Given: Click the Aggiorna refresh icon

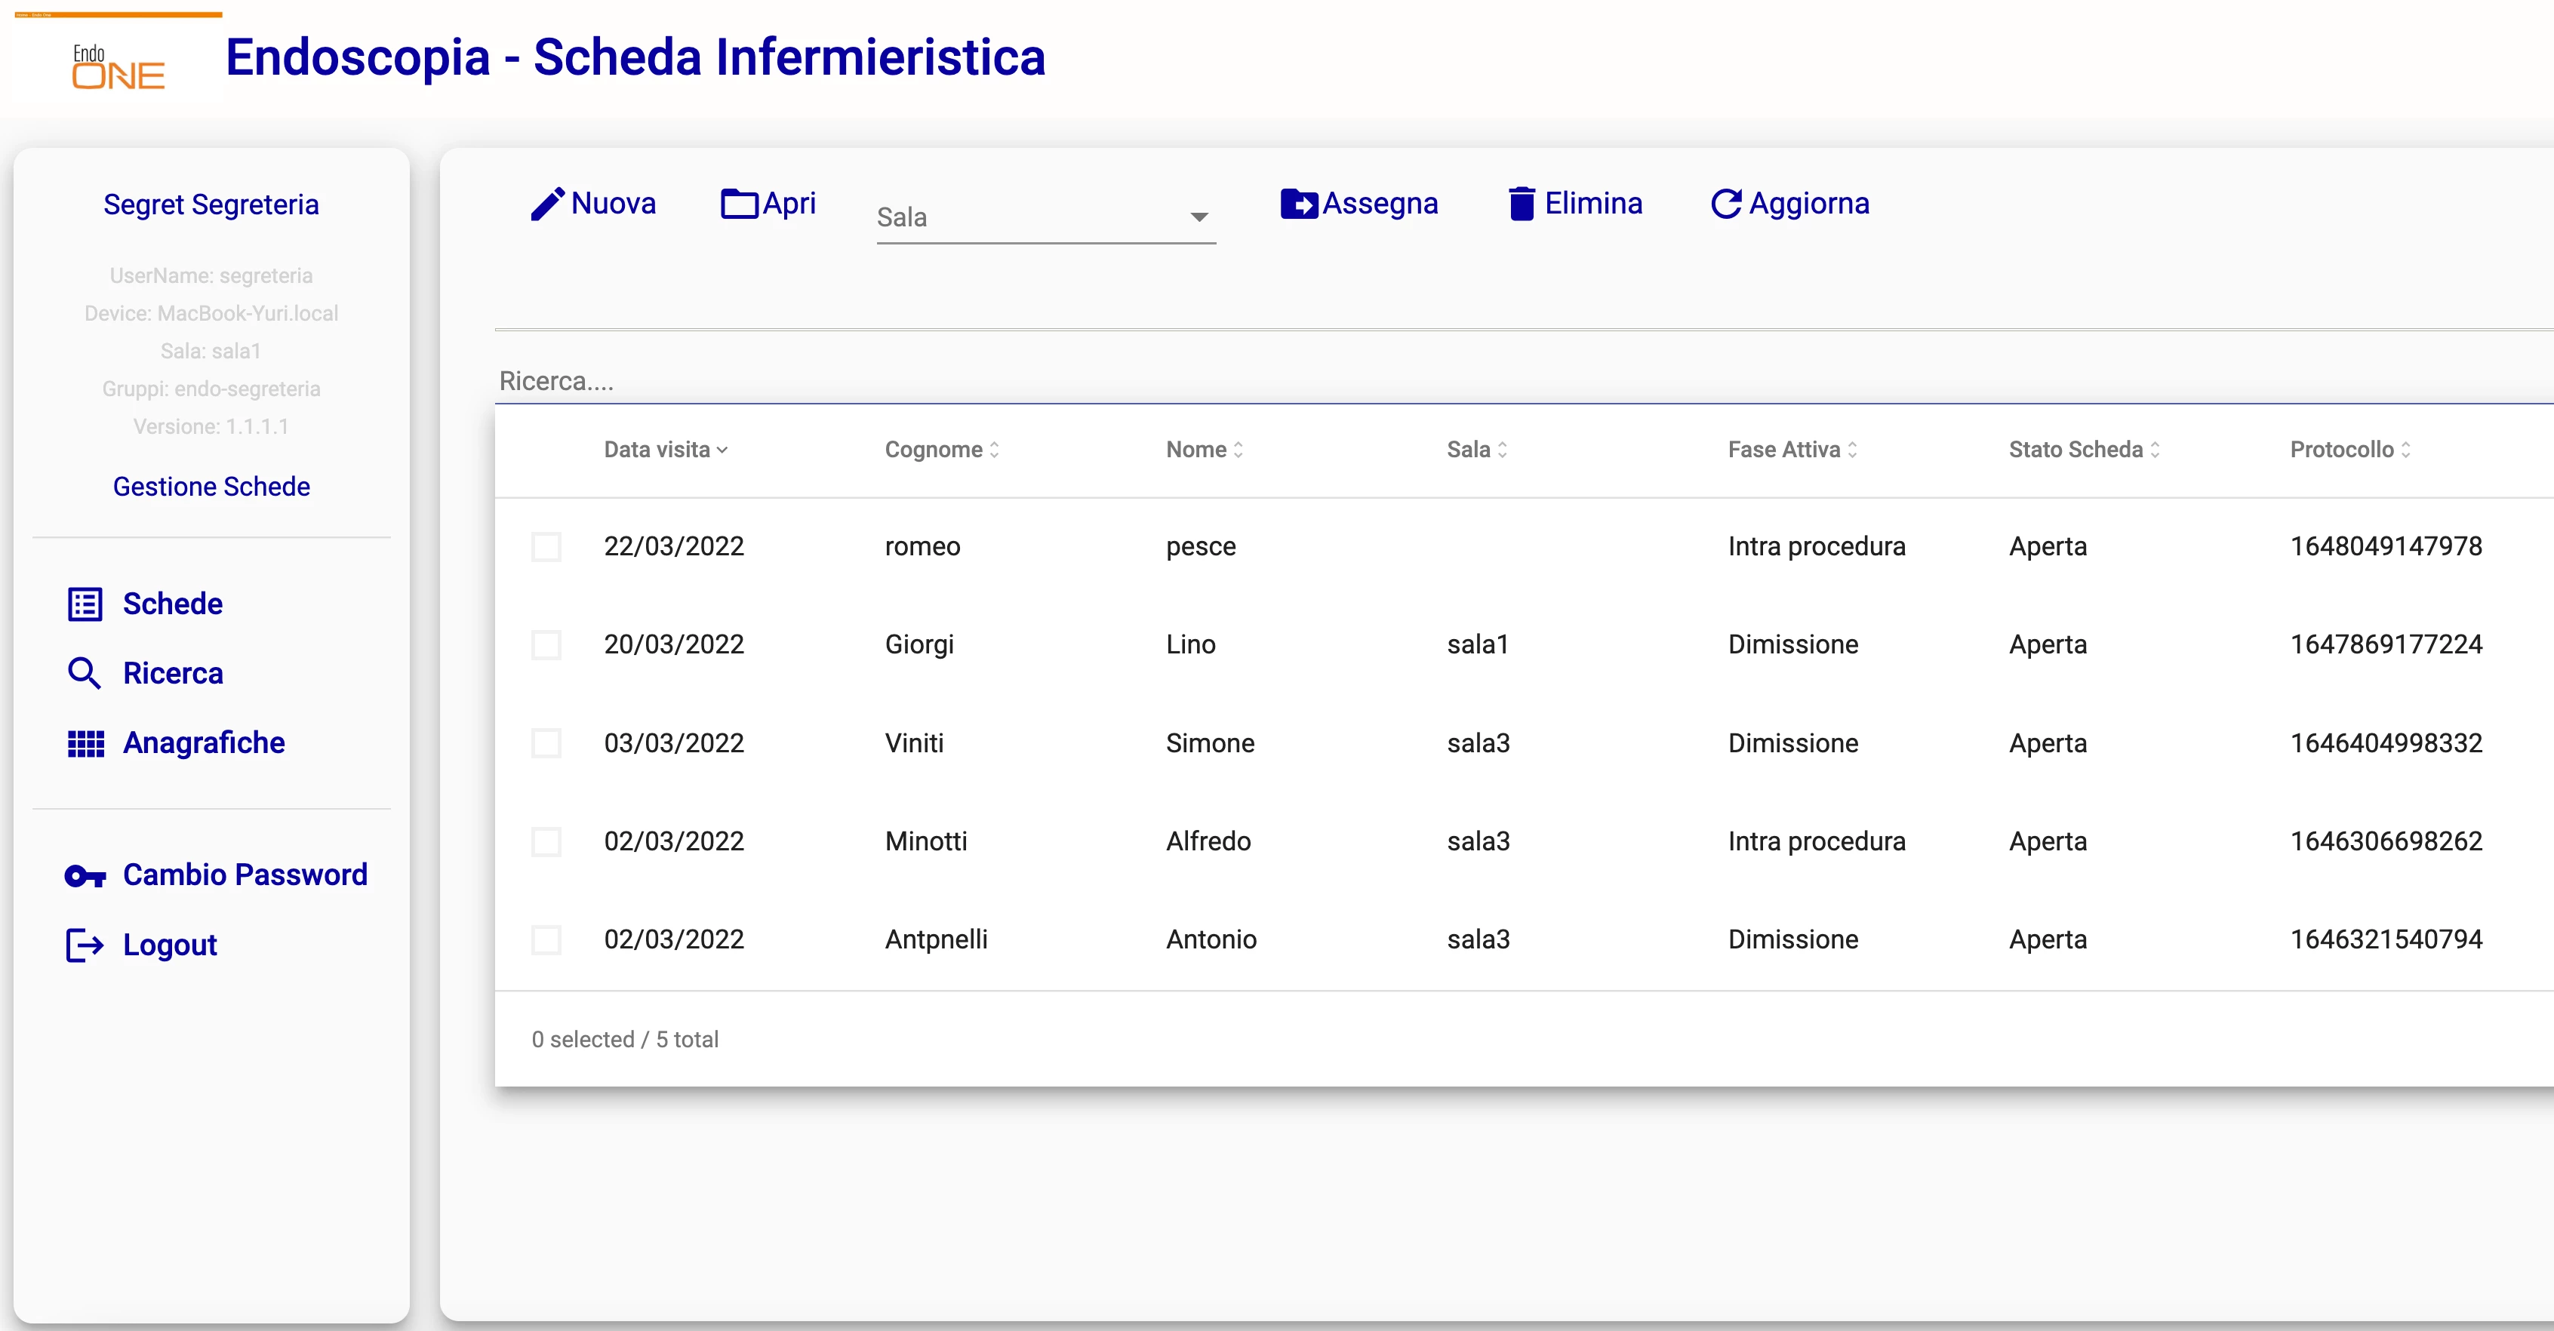Looking at the screenshot, I should [x=1725, y=204].
